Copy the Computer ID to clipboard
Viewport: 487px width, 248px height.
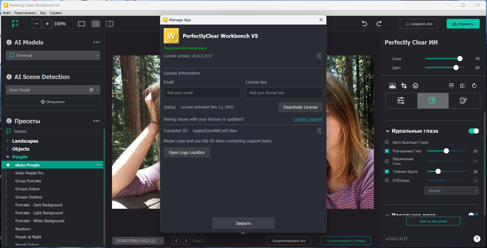[319, 131]
